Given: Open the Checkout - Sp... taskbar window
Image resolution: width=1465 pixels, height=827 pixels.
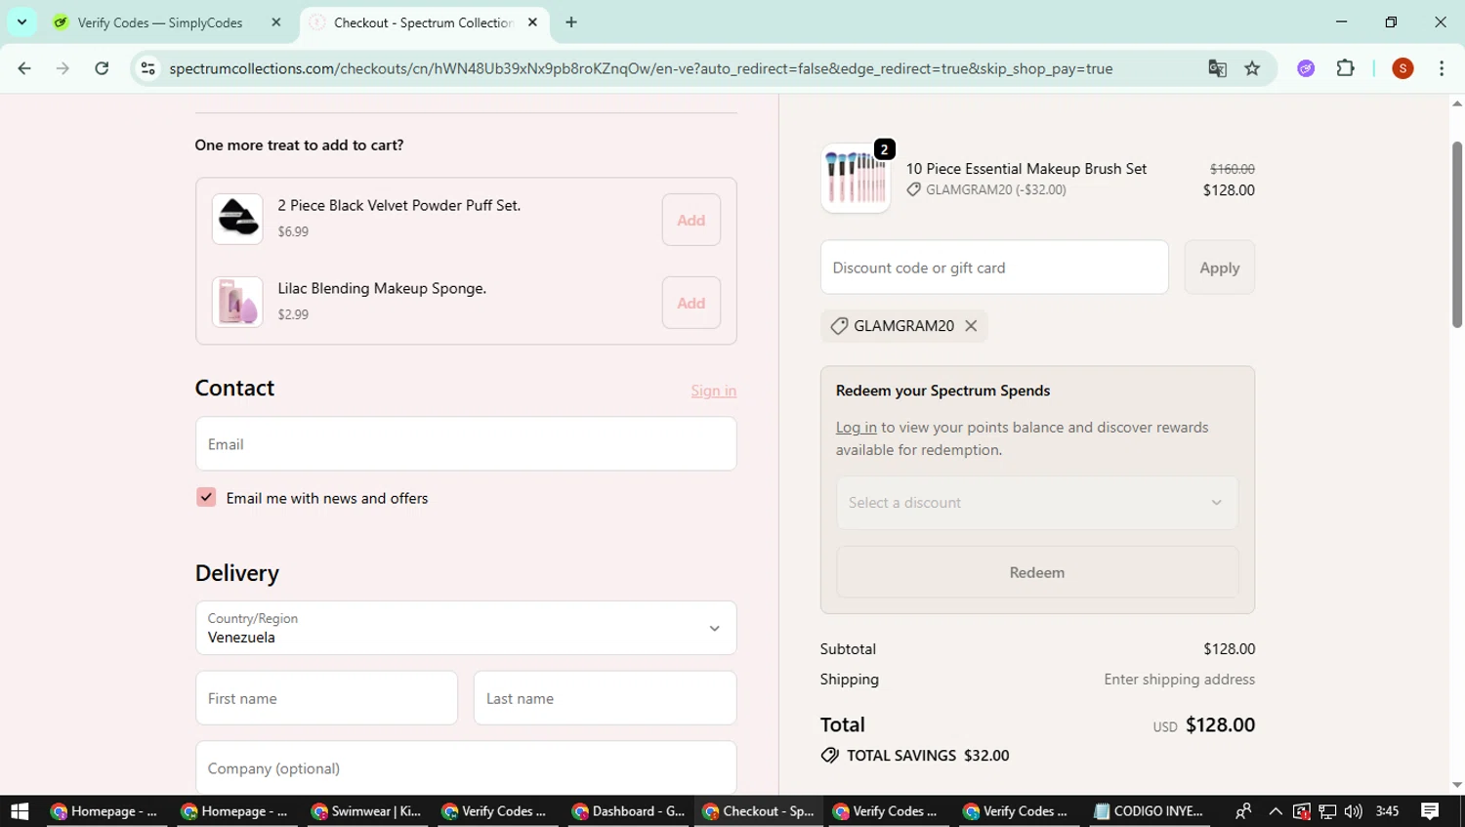Looking at the screenshot, I should (759, 811).
